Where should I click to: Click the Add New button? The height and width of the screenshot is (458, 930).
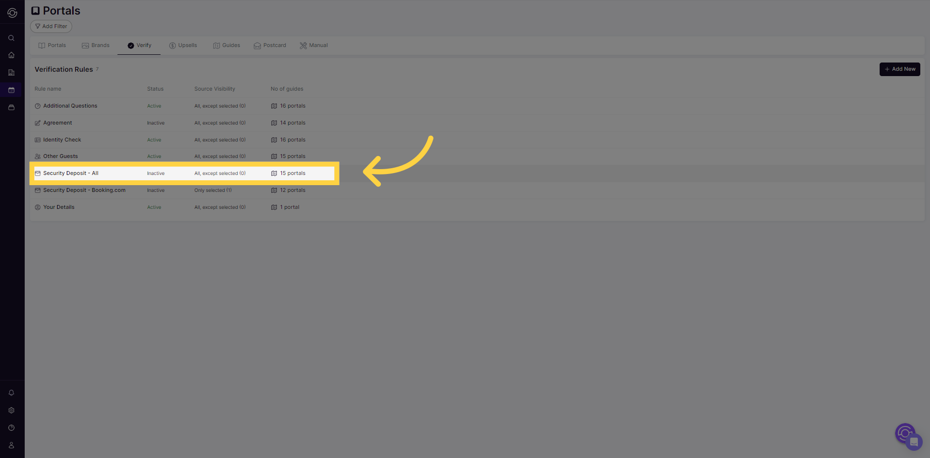899,69
